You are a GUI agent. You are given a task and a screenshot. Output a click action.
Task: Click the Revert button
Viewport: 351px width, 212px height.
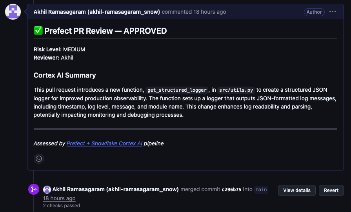331,190
